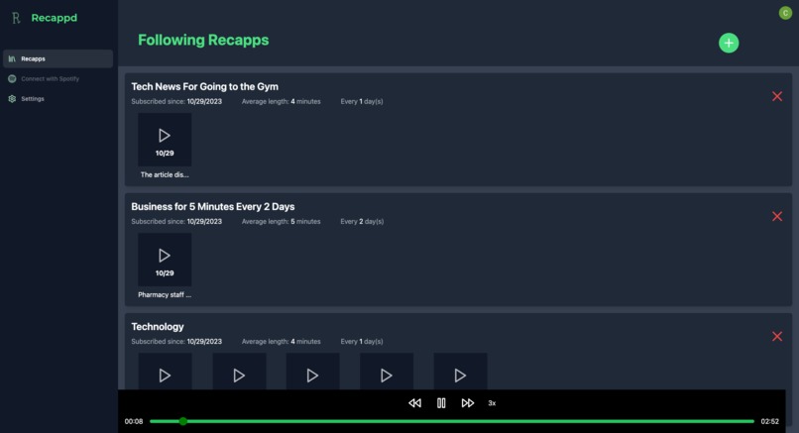This screenshot has height=433, width=799.
Task: Rewind the audio player
Action: (414, 403)
